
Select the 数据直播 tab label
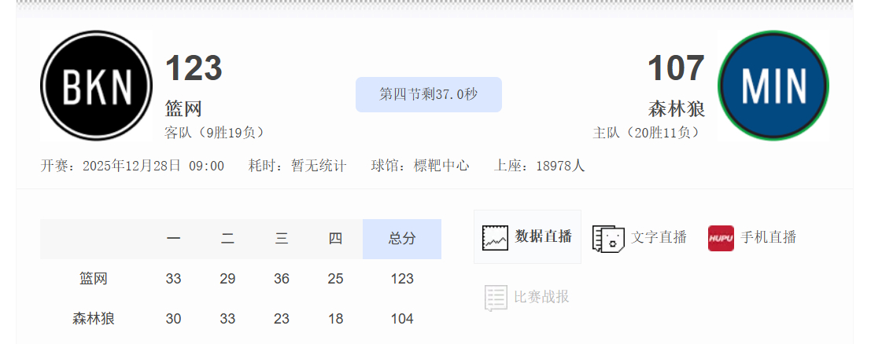(543, 236)
